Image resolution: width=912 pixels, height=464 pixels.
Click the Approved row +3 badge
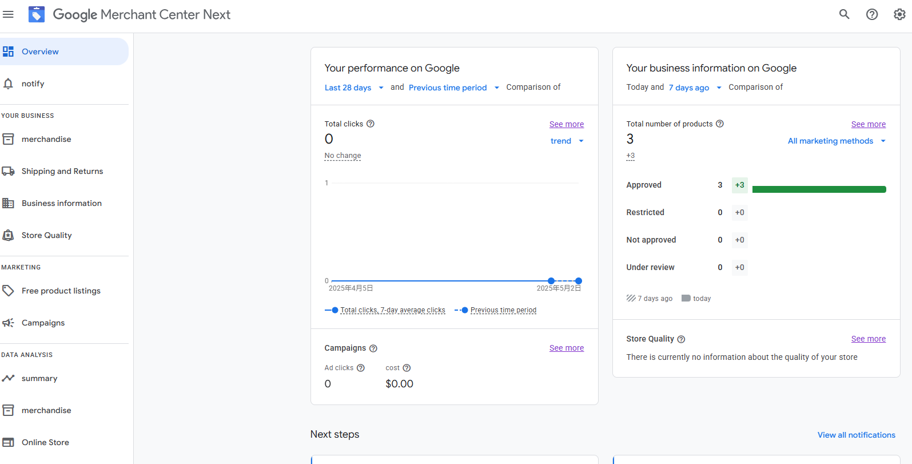(740, 185)
